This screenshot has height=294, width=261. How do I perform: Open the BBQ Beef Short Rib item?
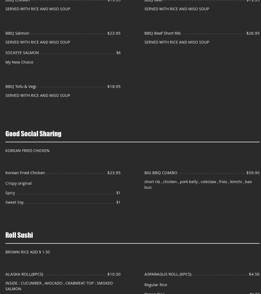162,33
